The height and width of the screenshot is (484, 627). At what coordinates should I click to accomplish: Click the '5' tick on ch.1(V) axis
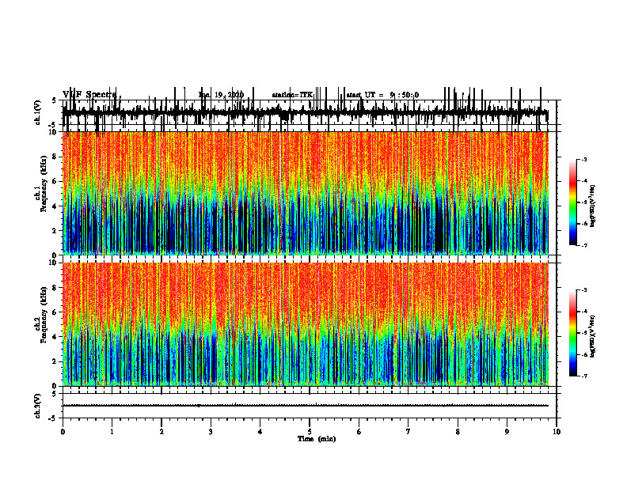pyautogui.click(x=55, y=100)
